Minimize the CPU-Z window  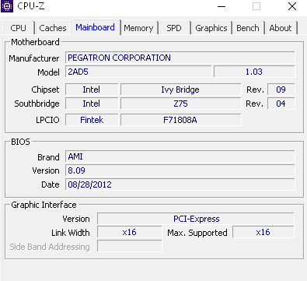pyautogui.click(x=222, y=6)
